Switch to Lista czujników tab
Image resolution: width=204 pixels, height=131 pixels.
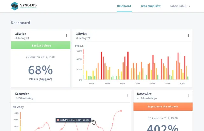click(x=150, y=6)
